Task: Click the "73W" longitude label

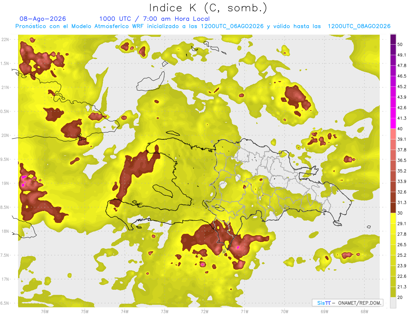Action: pos(165,311)
